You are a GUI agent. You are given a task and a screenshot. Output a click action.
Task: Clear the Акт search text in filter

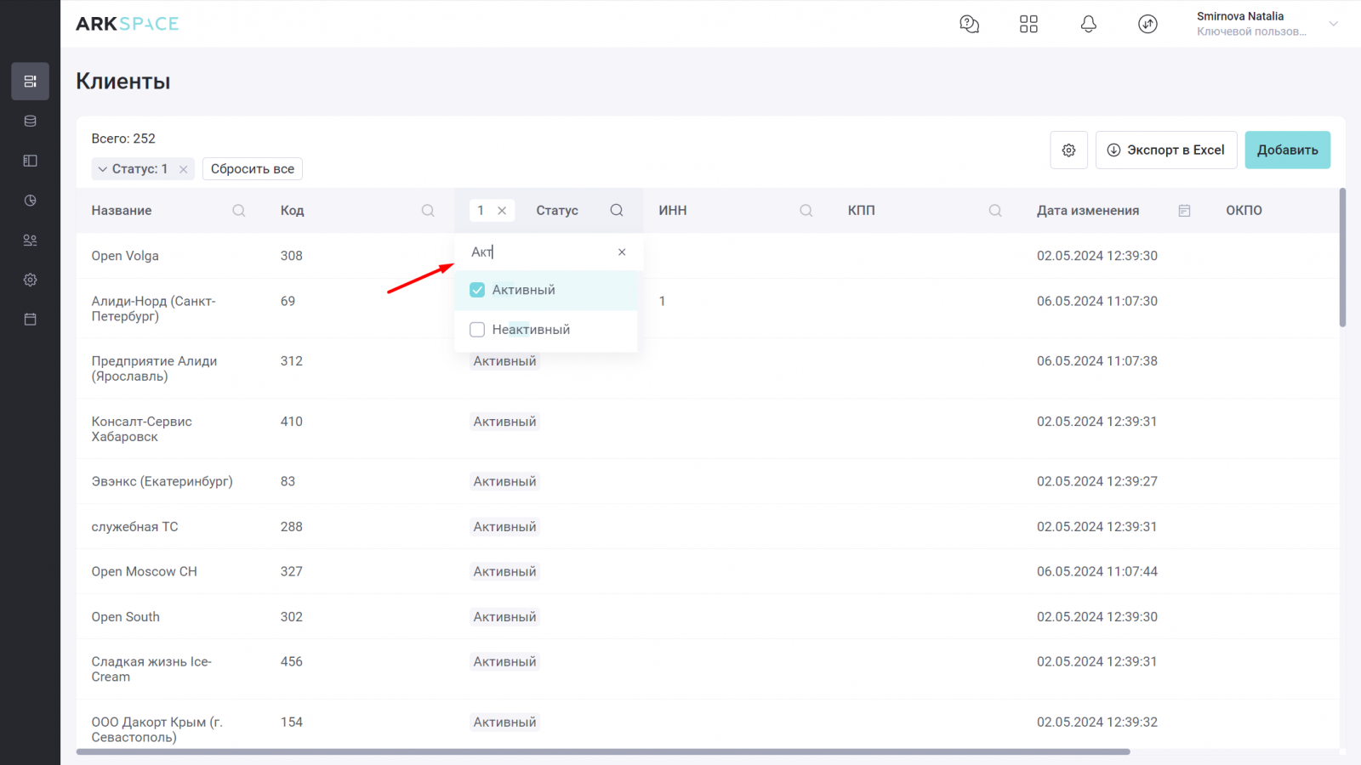[622, 252]
